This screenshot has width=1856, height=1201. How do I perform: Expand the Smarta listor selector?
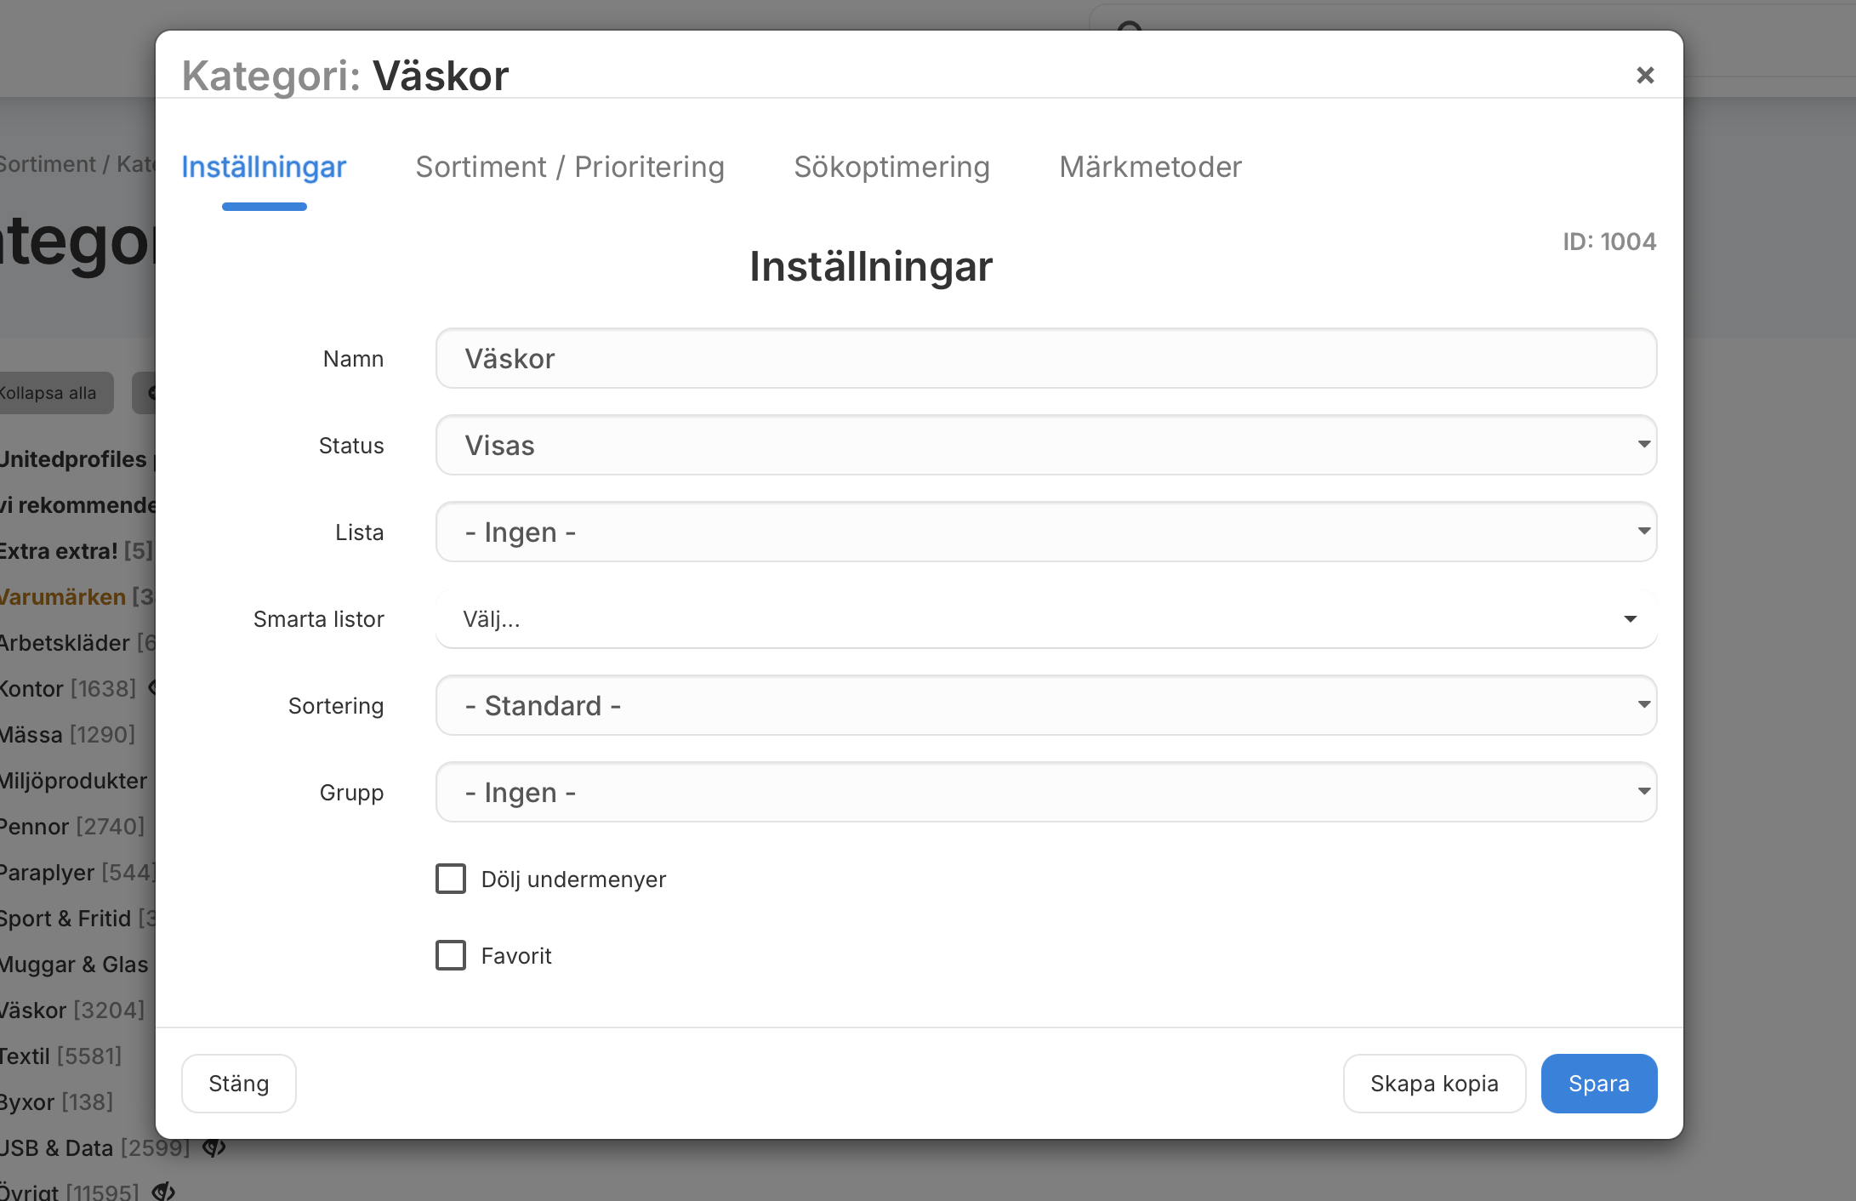click(x=1046, y=618)
